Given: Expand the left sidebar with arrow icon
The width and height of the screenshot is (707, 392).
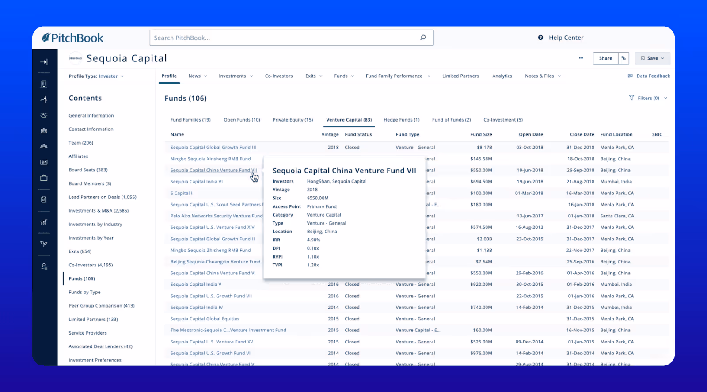Looking at the screenshot, I should (44, 62).
